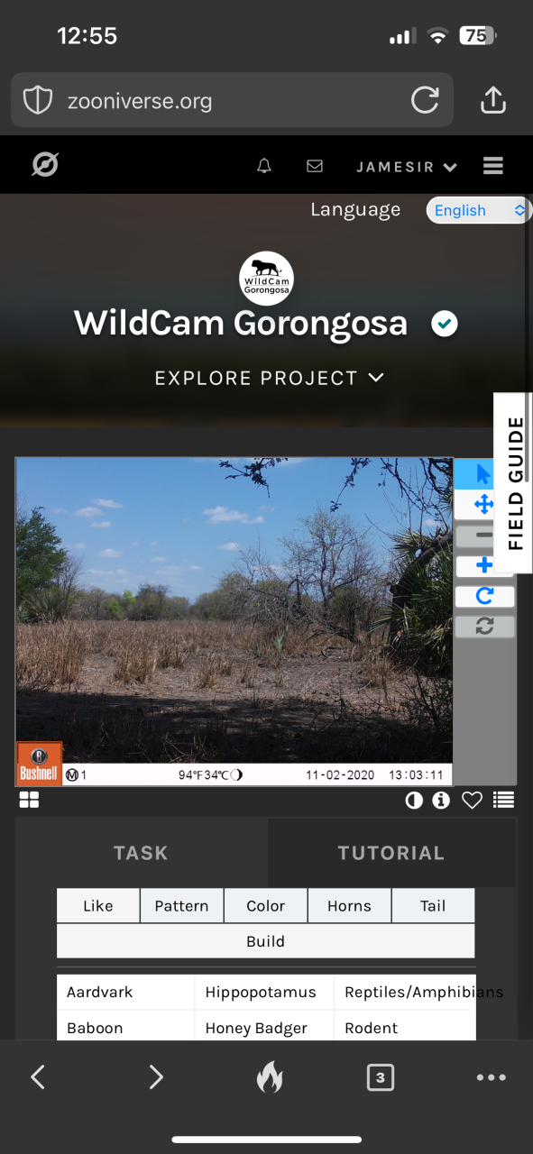Screen dimensions: 533x1154
Task: Zoom in with the plus icon
Action: [484, 565]
